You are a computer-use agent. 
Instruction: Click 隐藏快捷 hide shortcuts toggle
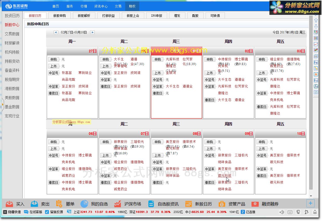coord(12,212)
